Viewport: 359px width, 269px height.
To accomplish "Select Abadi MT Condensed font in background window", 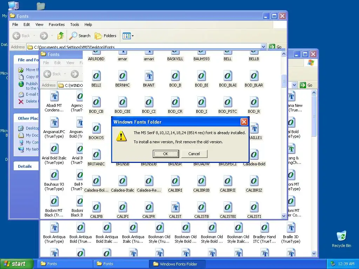I will pyautogui.click(x=54, y=101).
